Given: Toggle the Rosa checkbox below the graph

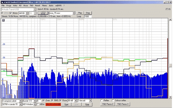Looking at the screenshot, I should pos(60,101).
